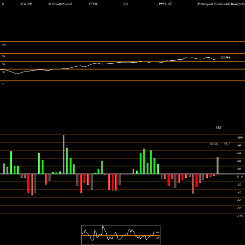Click the 50 level label on RSI axis
The width and height of the screenshot is (245, 245).
[3, 64]
